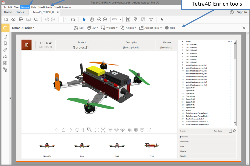This screenshot has width=250, height=166.
Task: Close the Tetra4D Enrich toolbar
Action: (244, 28)
